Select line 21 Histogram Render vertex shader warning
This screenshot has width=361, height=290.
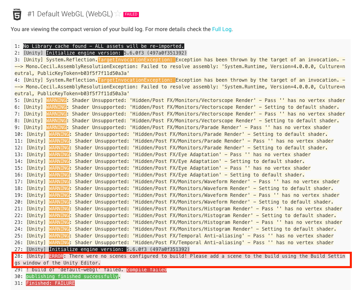184,209
